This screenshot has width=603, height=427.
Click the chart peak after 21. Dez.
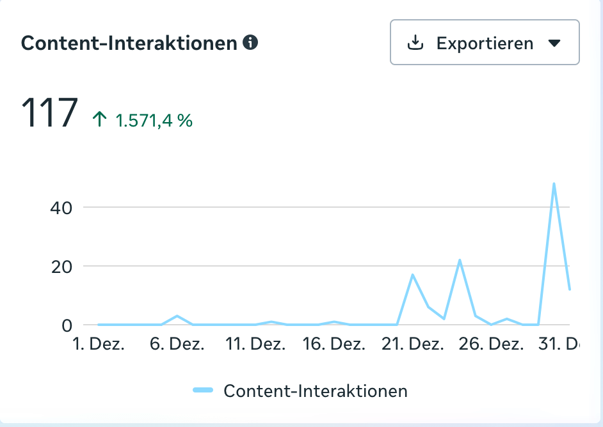413,275
